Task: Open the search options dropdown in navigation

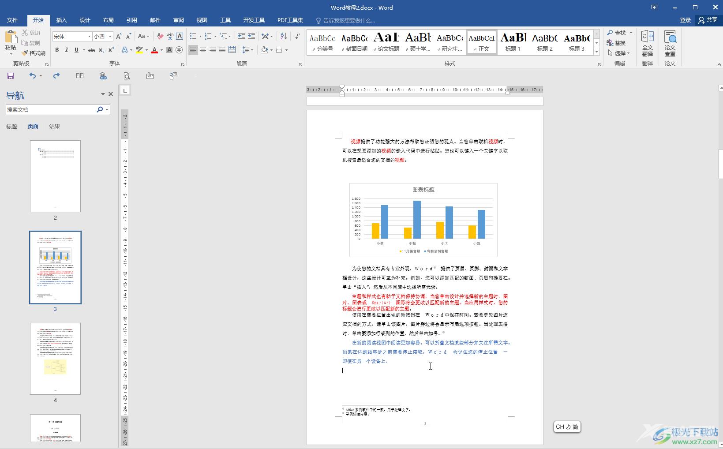Action: 107,109
